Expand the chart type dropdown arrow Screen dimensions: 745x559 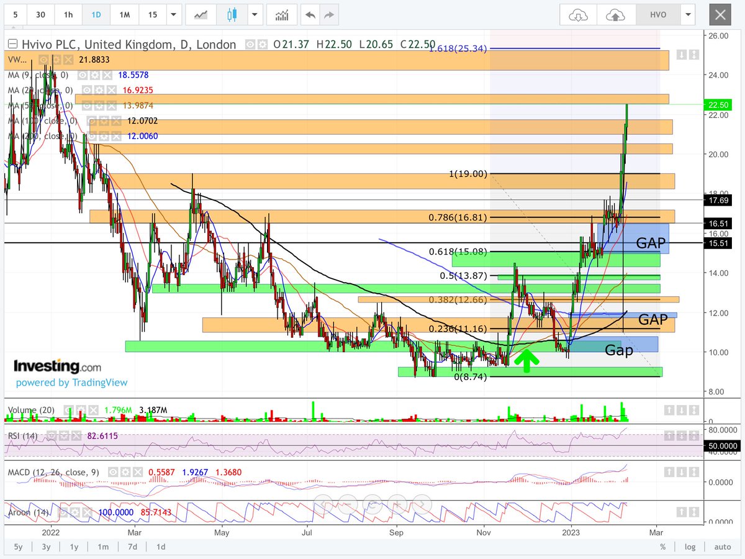coord(255,14)
